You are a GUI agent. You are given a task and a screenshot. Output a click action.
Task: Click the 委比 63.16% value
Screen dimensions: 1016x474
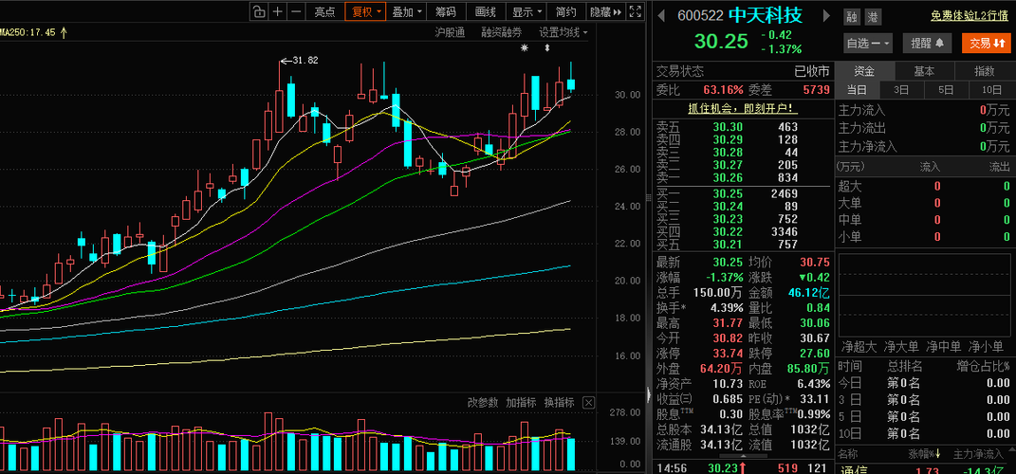coord(723,89)
